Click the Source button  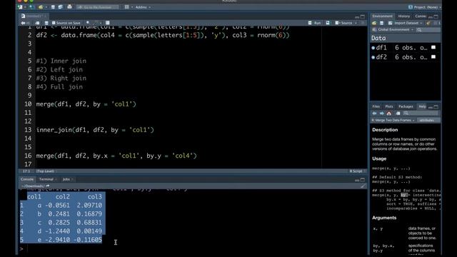344,23
